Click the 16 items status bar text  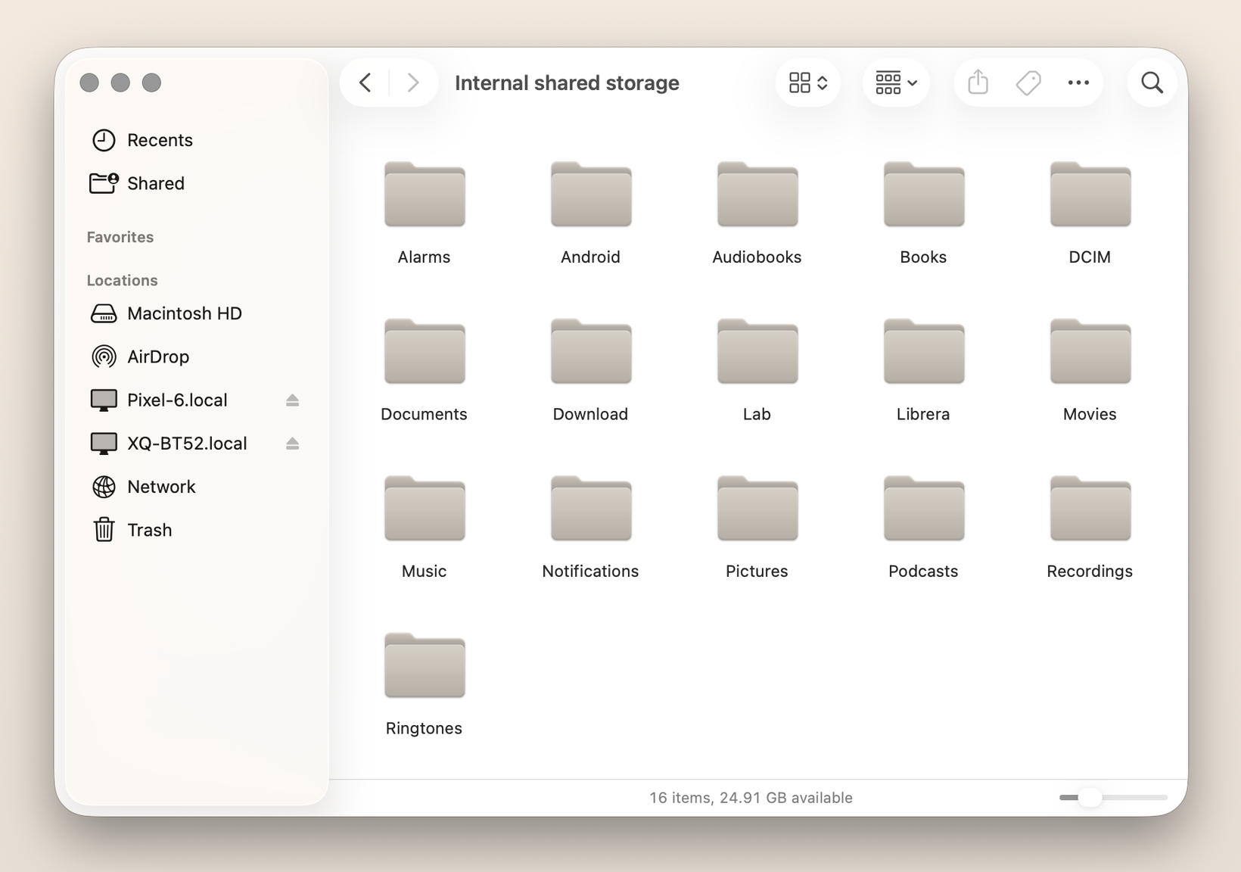751,798
